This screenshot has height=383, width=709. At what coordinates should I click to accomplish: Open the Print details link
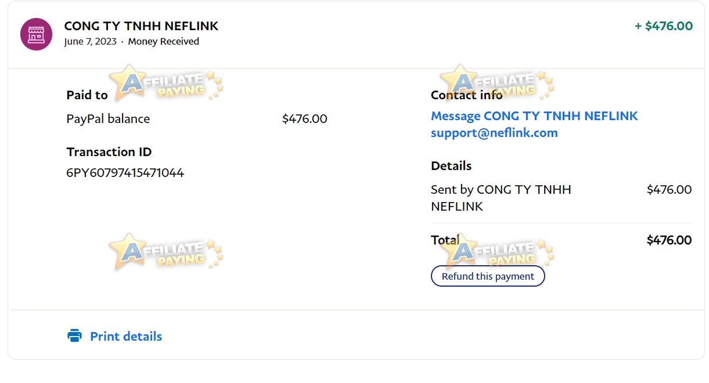tap(126, 337)
